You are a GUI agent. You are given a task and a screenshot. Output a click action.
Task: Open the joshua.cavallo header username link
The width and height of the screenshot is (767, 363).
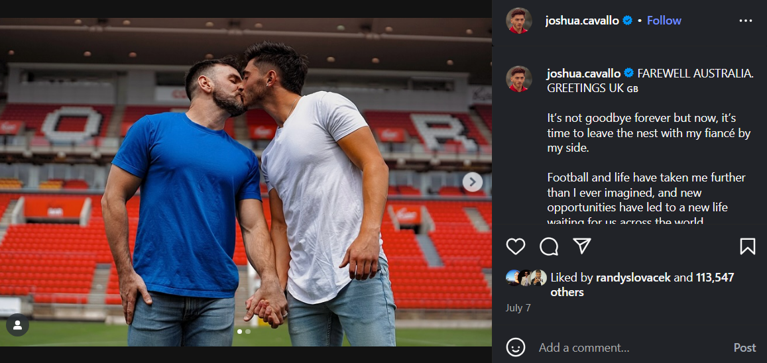pyautogui.click(x=581, y=21)
